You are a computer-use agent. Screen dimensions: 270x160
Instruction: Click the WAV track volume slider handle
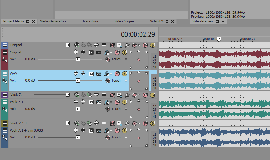coord(78,81)
